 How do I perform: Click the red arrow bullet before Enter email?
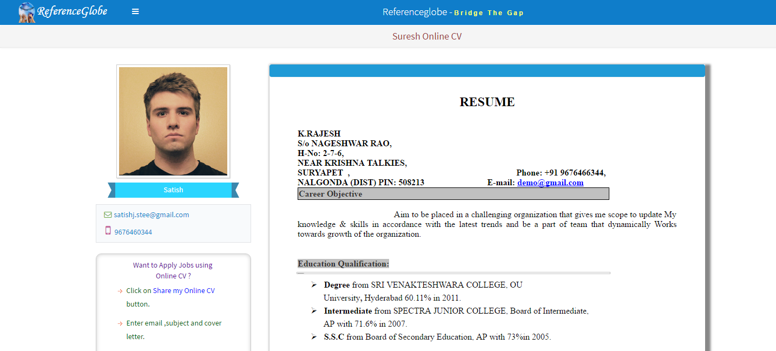(x=120, y=324)
